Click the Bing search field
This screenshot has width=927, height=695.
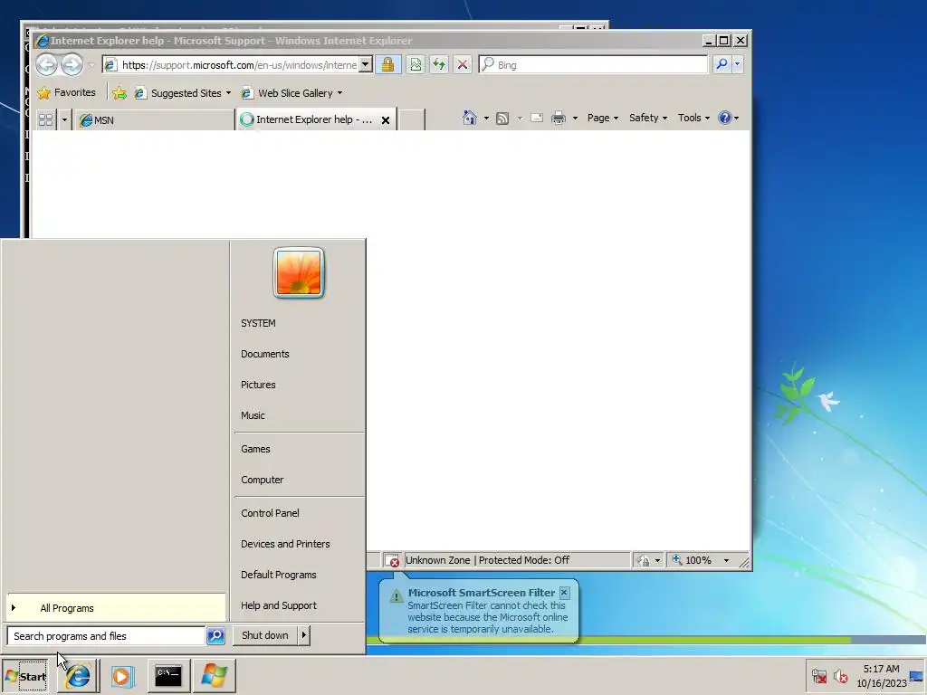[x=593, y=64]
